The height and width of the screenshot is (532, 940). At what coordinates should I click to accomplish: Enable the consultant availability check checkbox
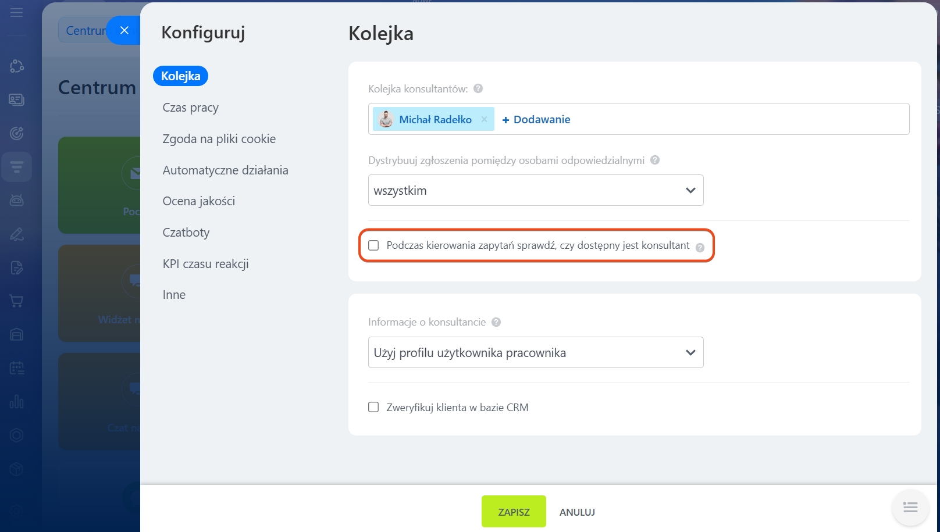point(373,245)
